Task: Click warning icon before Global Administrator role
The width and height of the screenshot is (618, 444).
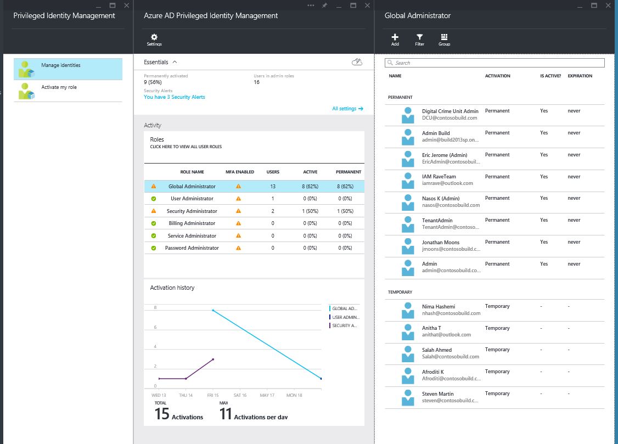Action: (x=154, y=187)
